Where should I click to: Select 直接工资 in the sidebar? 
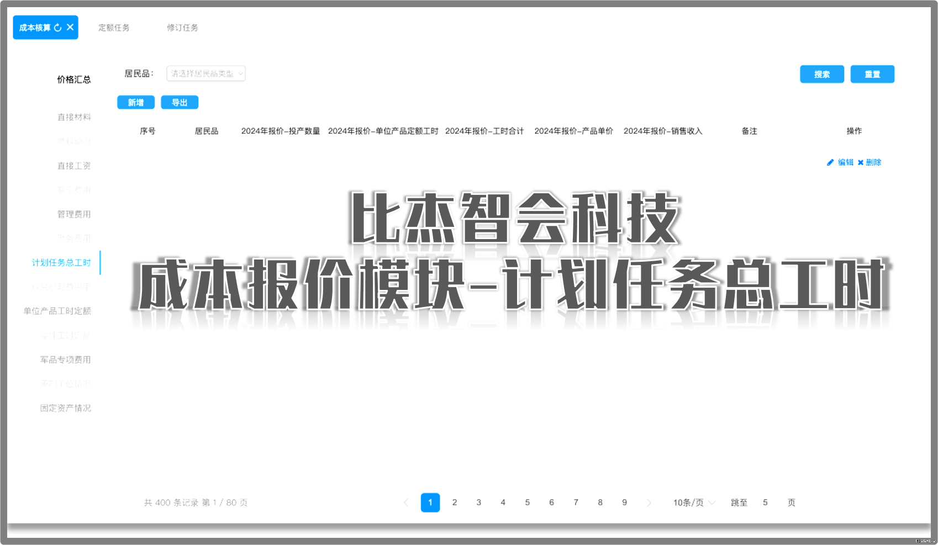(74, 166)
